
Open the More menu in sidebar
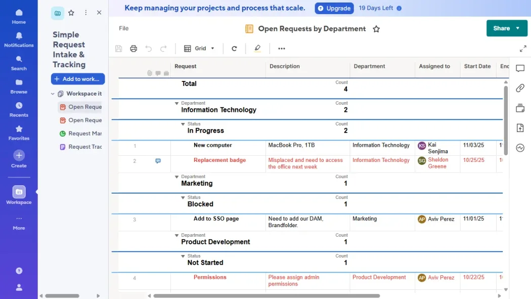click(19, 223)
